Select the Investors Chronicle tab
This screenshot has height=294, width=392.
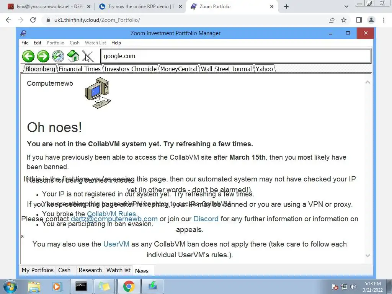click(x=130, y=69)
